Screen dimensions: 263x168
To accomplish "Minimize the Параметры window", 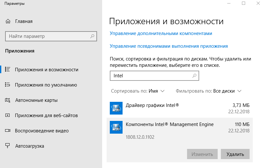I will tap(229, 3).
